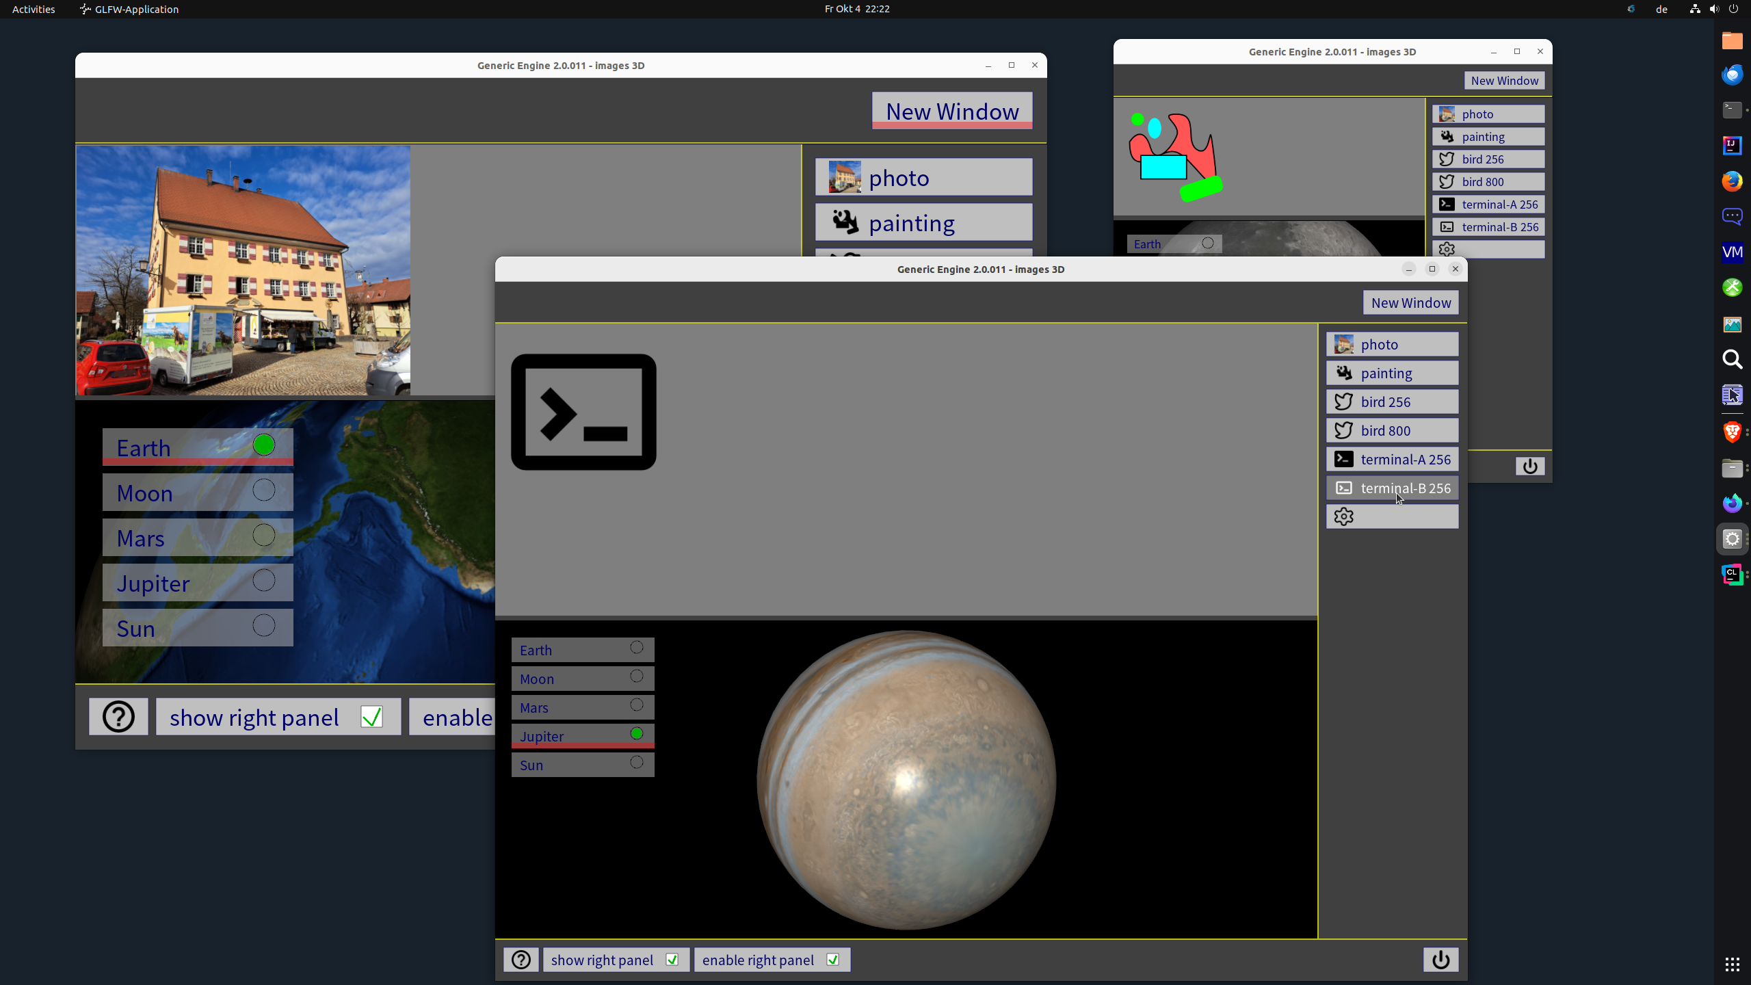The image size is (1751, 985).
Task: Toggle large show right panel checkbox
Action: coord(371,717)
